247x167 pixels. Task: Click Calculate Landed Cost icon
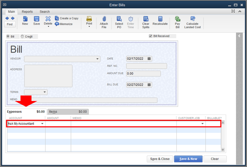tap(193, 19)
